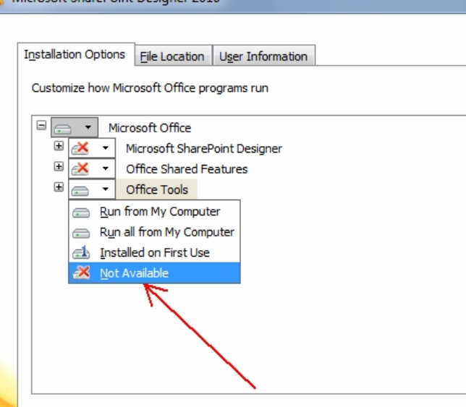Select the Office Shared Features label
This screenshot has width=466, height=407.
[187, 169]
